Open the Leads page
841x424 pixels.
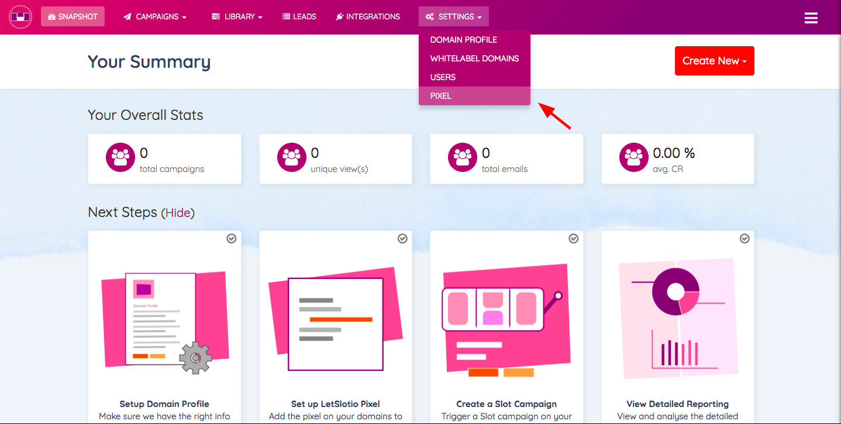click(299, 17)
